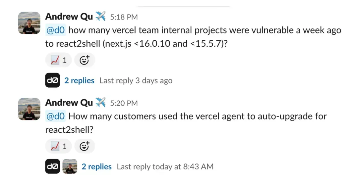Click the airplane status emoji beside the 5:20 PM name
The width and height of the screenshot is (358, 182).
pos(100,103)
